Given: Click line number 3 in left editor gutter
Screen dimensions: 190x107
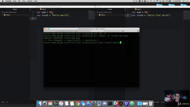Looking at the screenshot, I should [33, 18].
